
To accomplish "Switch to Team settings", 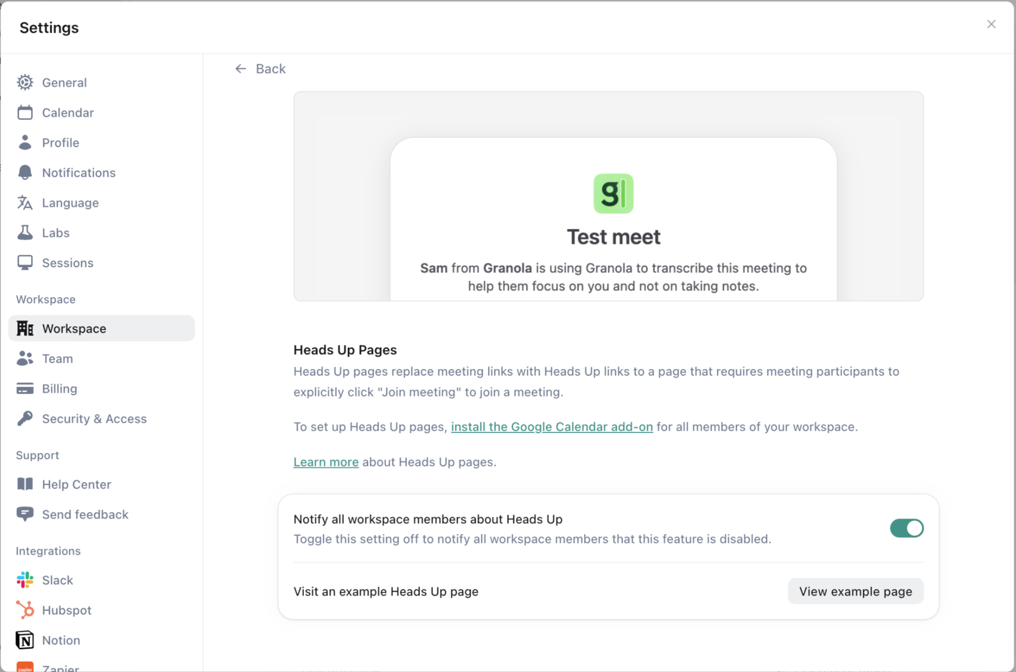I will click(57, 358).
